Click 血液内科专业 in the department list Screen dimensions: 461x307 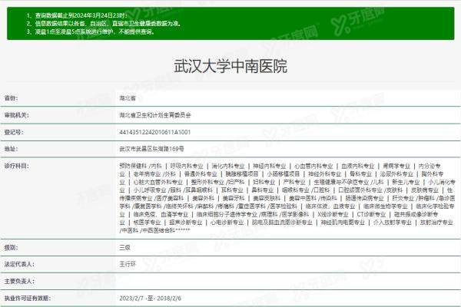click(x=358, y=166)
